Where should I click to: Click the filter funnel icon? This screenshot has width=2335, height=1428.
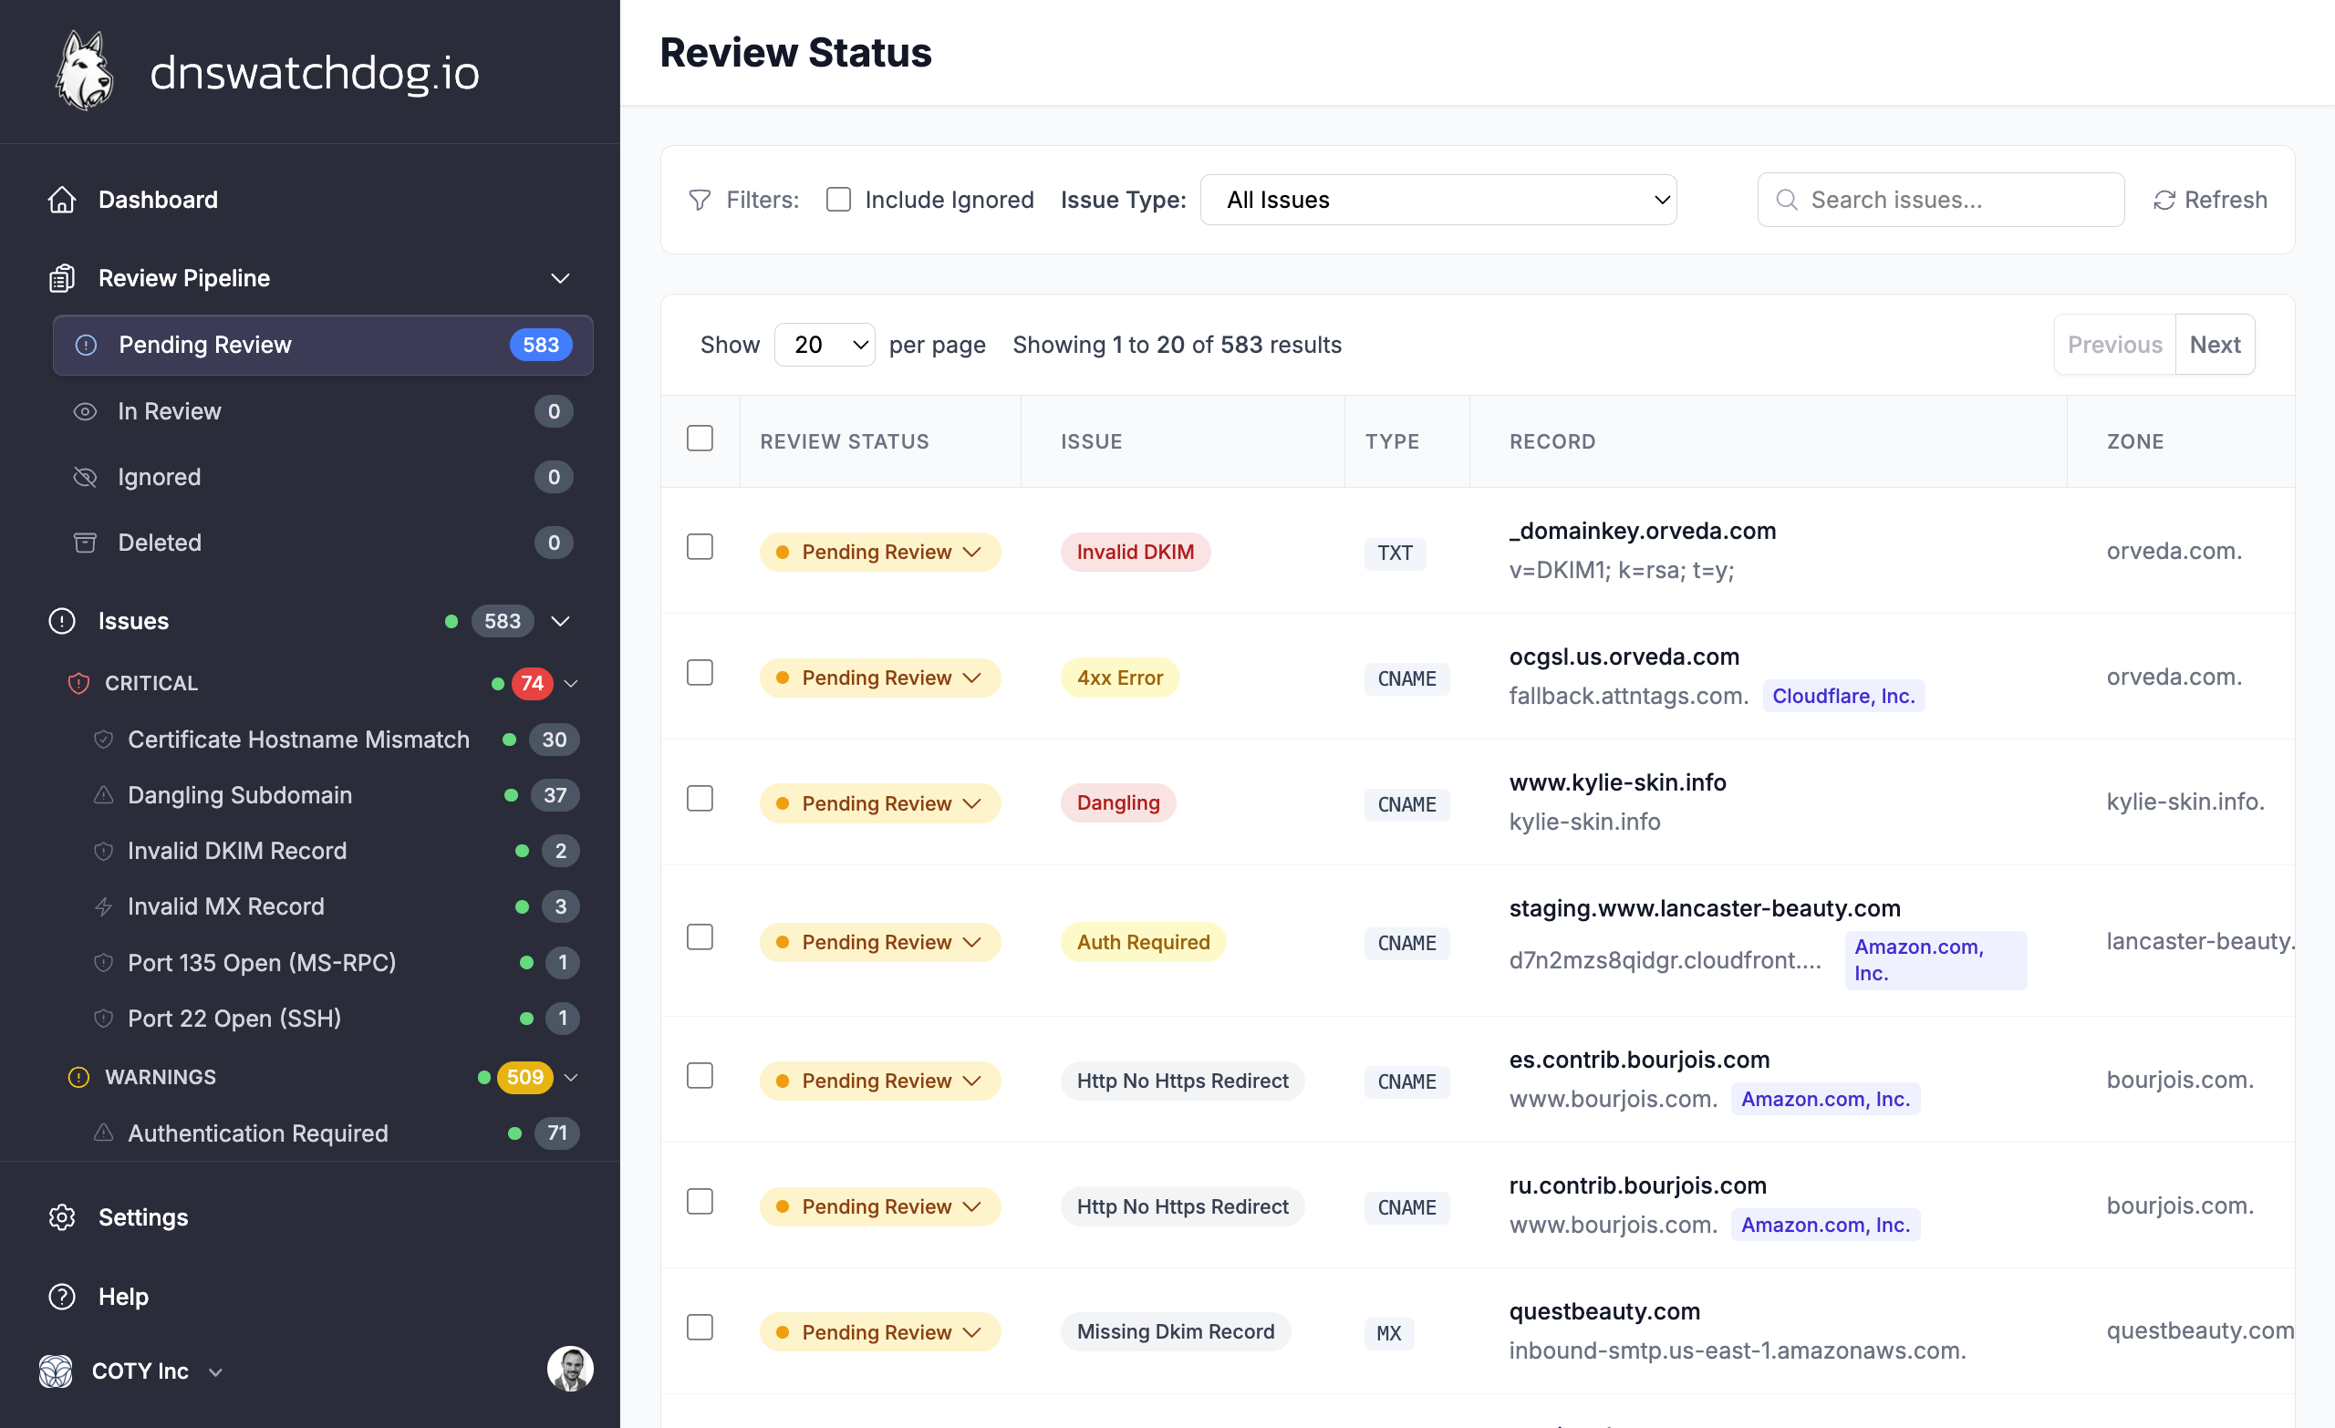pos(700,200)
